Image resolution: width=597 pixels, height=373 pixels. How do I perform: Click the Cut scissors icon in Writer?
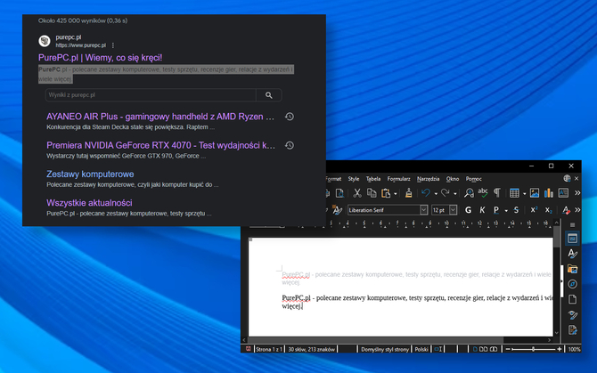(357, 193)
